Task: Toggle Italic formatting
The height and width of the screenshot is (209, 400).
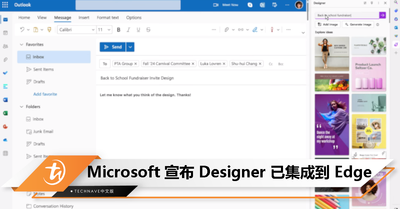Action: (128, 30)
